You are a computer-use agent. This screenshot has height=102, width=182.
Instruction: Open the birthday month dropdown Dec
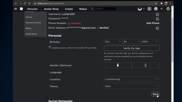(x=113, y=42)
